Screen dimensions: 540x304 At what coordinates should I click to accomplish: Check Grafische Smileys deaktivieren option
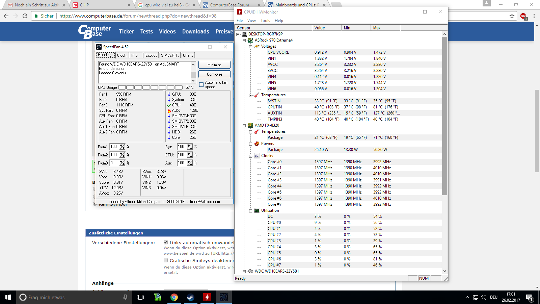coord(166,260)
